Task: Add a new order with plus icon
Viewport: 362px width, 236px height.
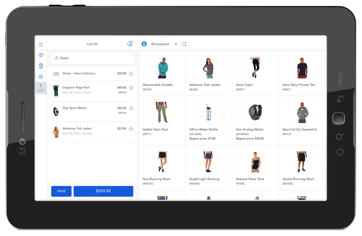Action: click(41, 77)
